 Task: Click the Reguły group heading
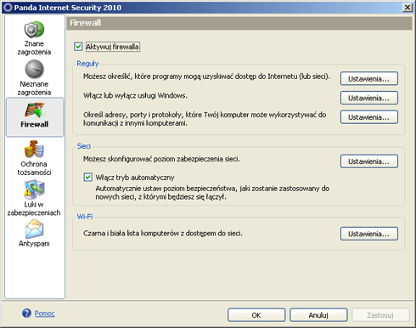[87, 64]
